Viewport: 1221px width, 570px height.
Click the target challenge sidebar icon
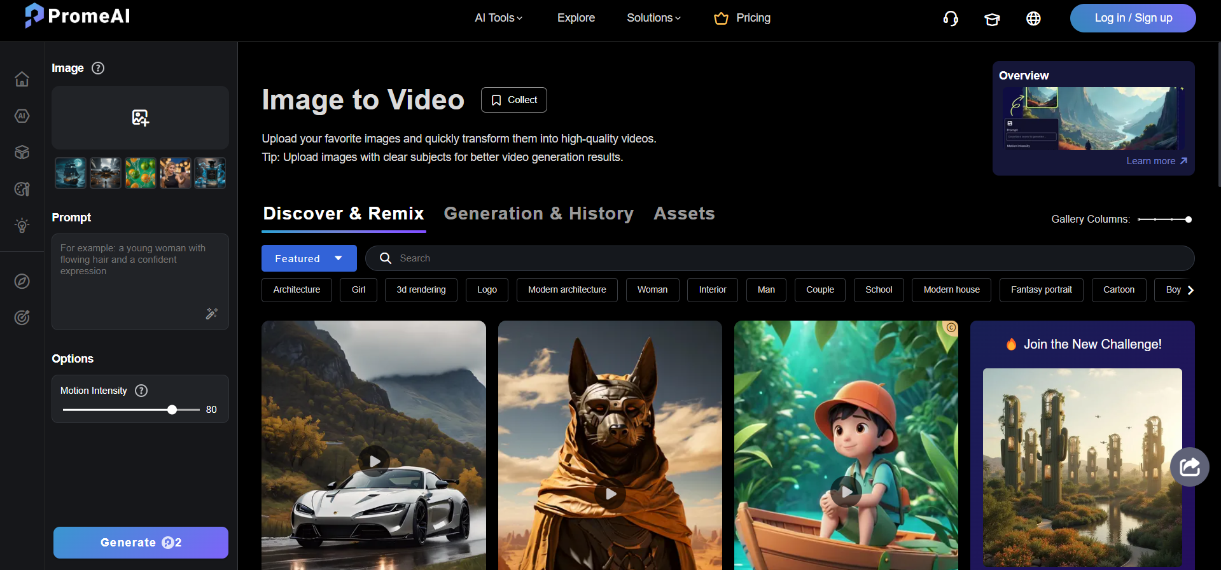22,317
